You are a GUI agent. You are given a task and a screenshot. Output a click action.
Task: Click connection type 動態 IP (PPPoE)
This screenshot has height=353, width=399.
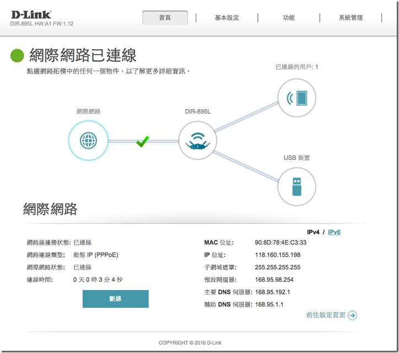click(x=96, y=255)
